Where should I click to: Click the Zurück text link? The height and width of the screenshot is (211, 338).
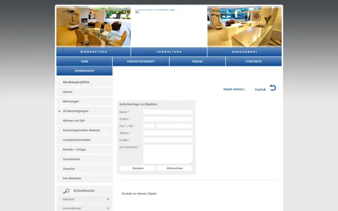[260, 89]
